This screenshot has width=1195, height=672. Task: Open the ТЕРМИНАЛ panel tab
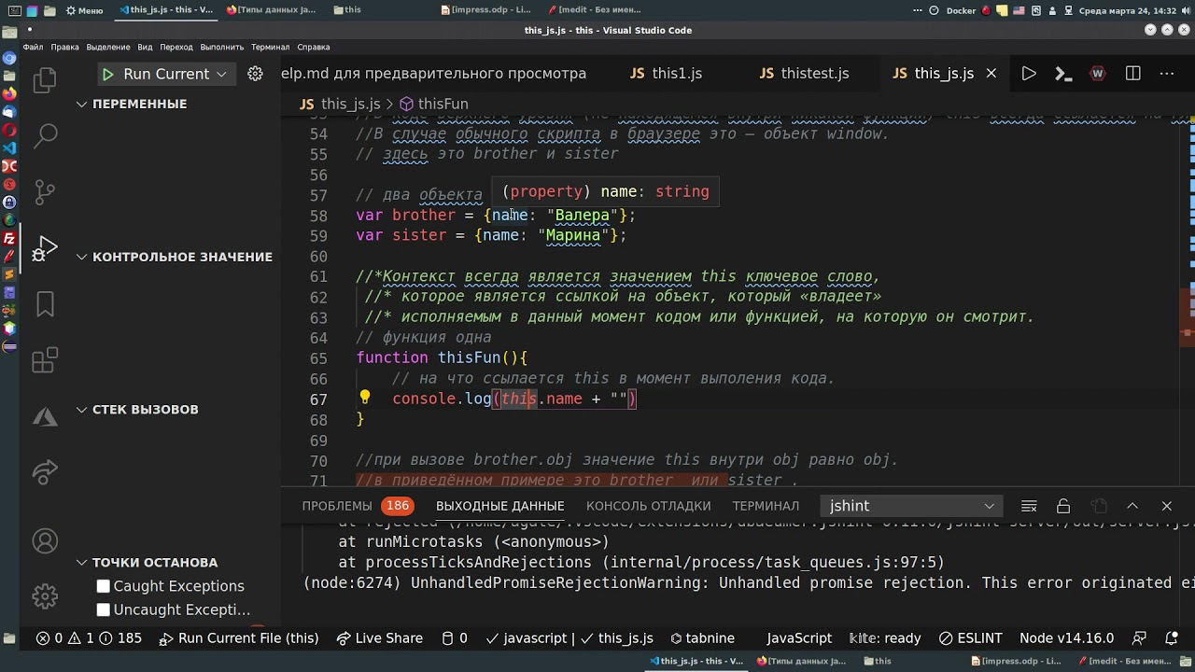click(766, 506)
